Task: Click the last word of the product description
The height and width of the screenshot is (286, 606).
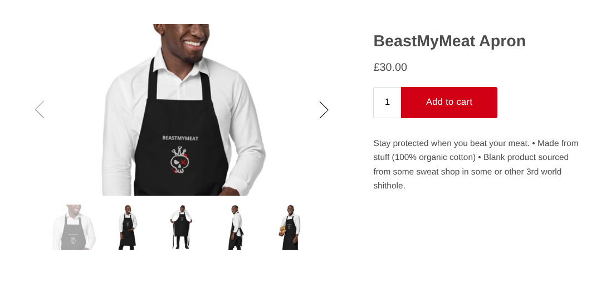Action: tap(389, 186)
